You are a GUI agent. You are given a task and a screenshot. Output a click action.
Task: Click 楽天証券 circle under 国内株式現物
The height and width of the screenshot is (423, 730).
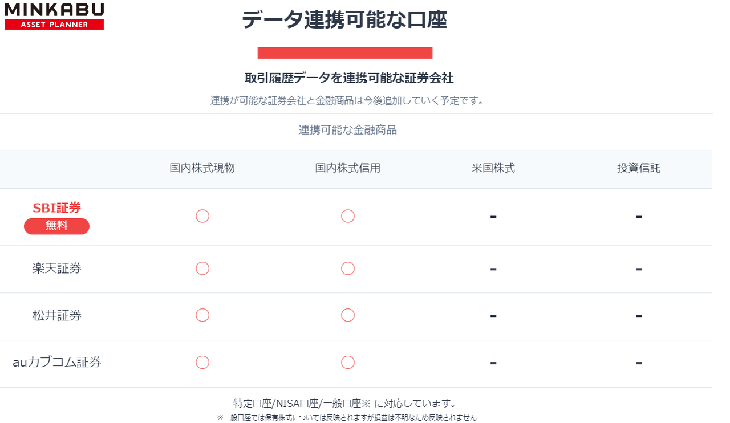[x=202, y=269]
